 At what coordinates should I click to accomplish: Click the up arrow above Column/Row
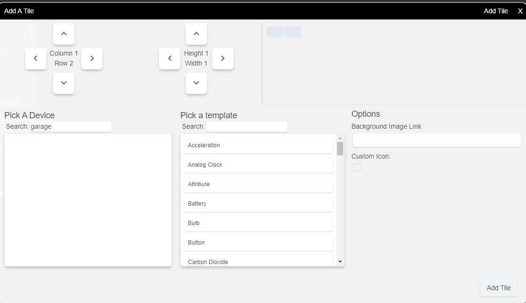pos(64,34)
